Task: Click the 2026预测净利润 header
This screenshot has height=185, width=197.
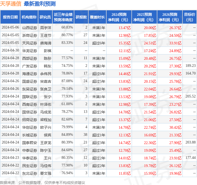Action: coord(170,17)
